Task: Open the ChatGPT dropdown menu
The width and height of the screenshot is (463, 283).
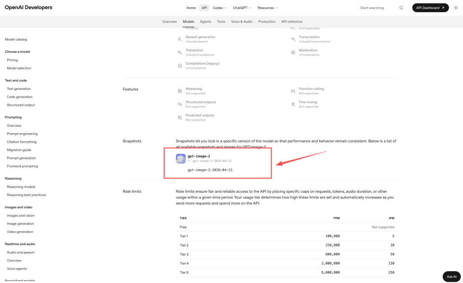Action: (x=242, y=8)
